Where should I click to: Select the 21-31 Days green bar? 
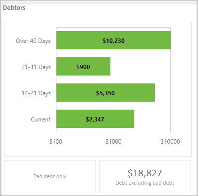(83, 67)
